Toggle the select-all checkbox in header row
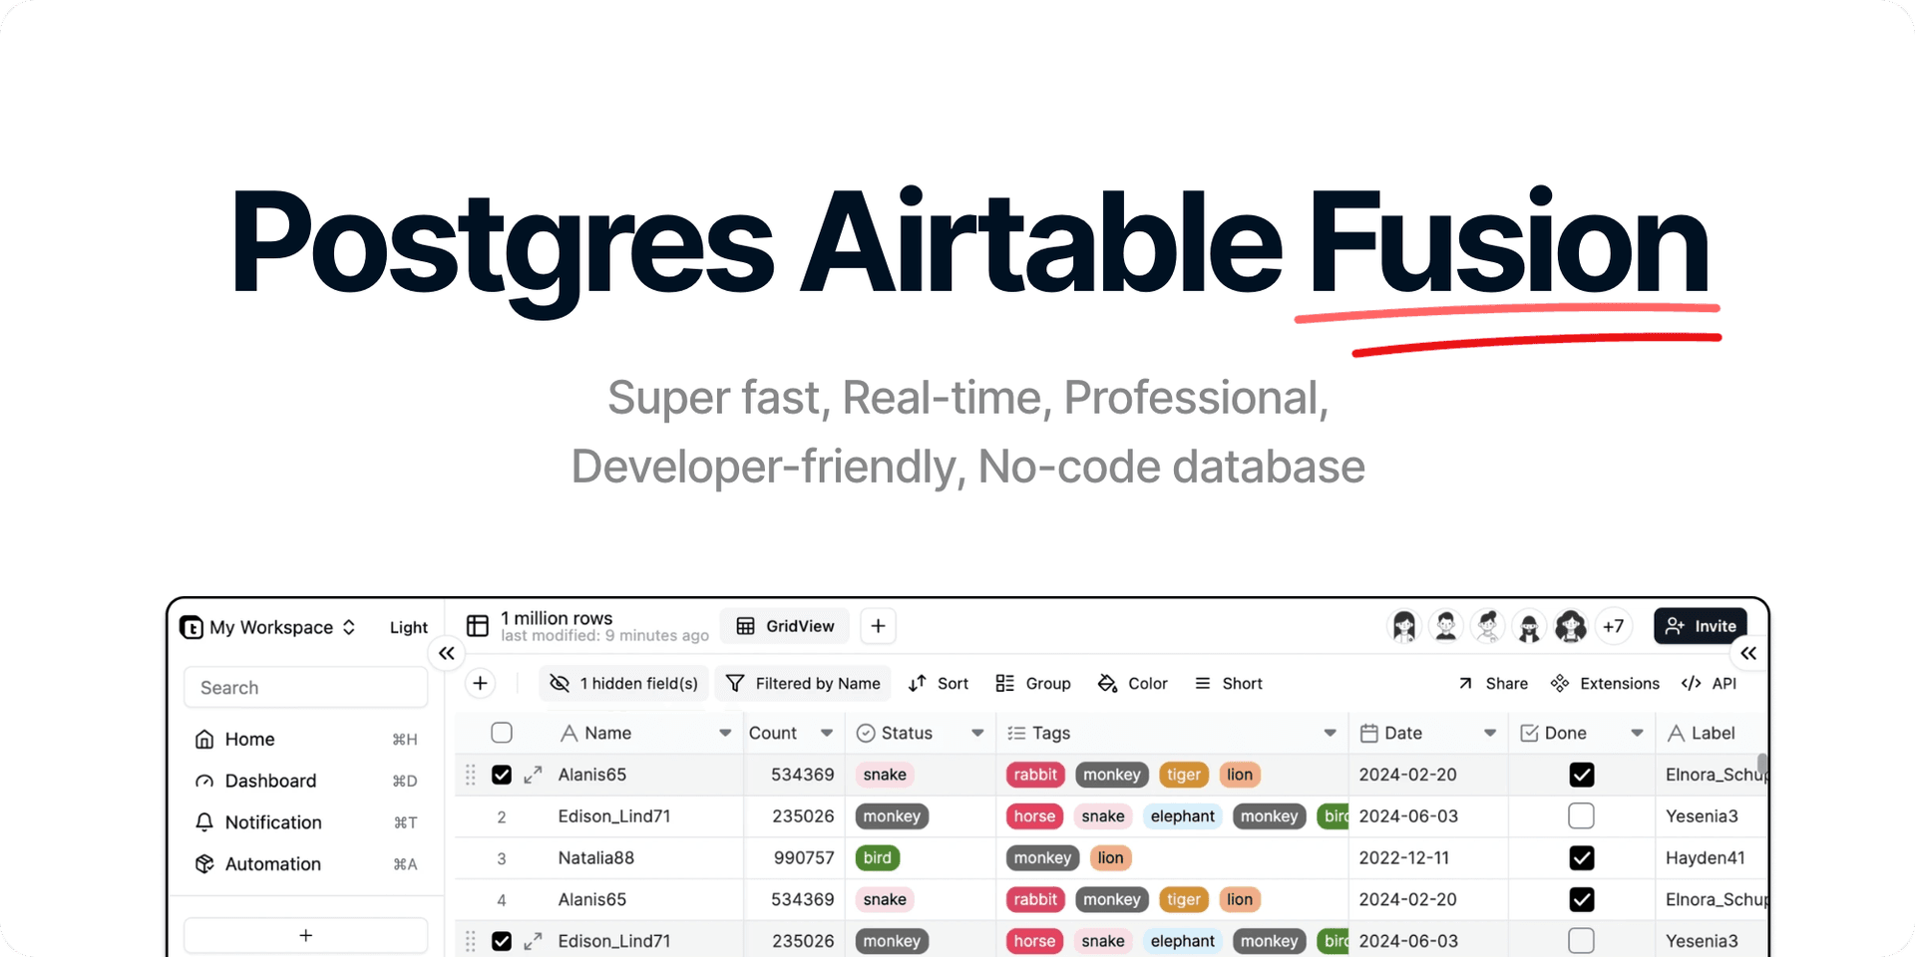This screenshot has height=957, width=1915. 501,732
